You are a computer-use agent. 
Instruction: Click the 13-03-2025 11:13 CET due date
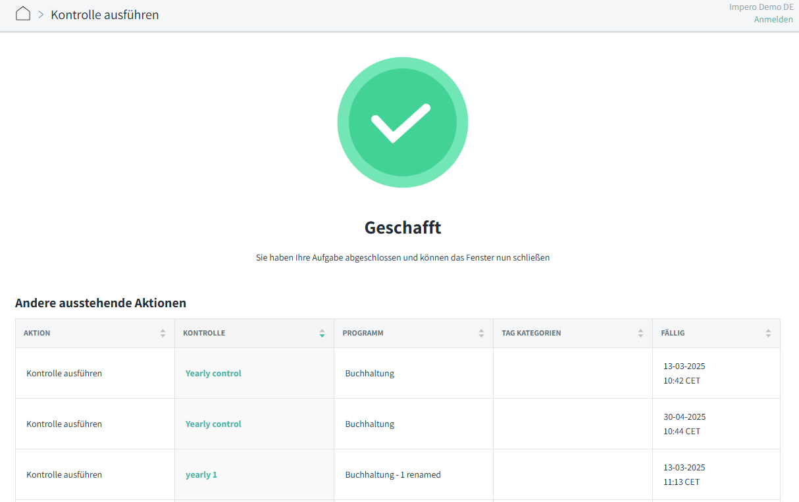click(684, 474)
